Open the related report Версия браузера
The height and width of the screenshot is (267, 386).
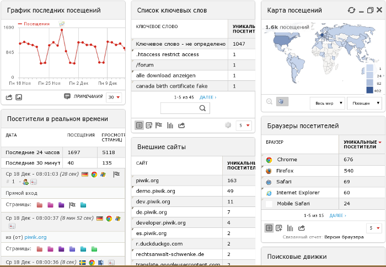click(344, 237)
